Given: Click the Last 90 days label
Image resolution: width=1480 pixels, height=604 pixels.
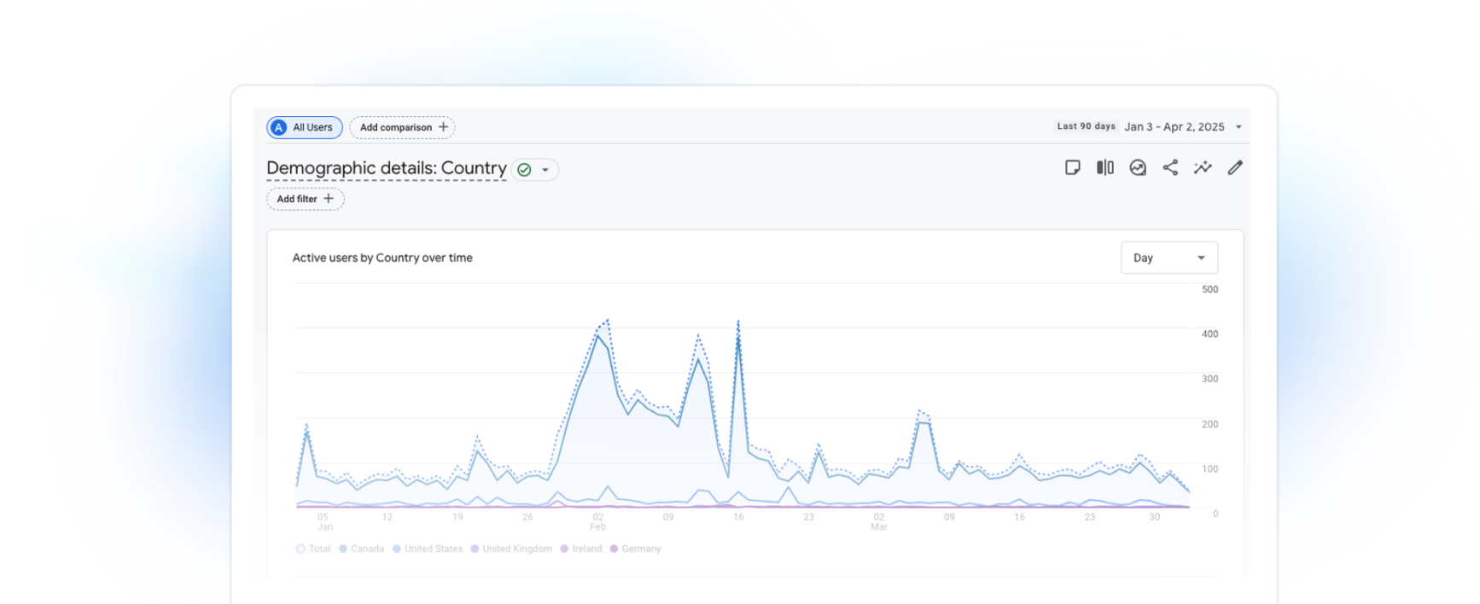Looking at the screenshot, I should 1086,126.
